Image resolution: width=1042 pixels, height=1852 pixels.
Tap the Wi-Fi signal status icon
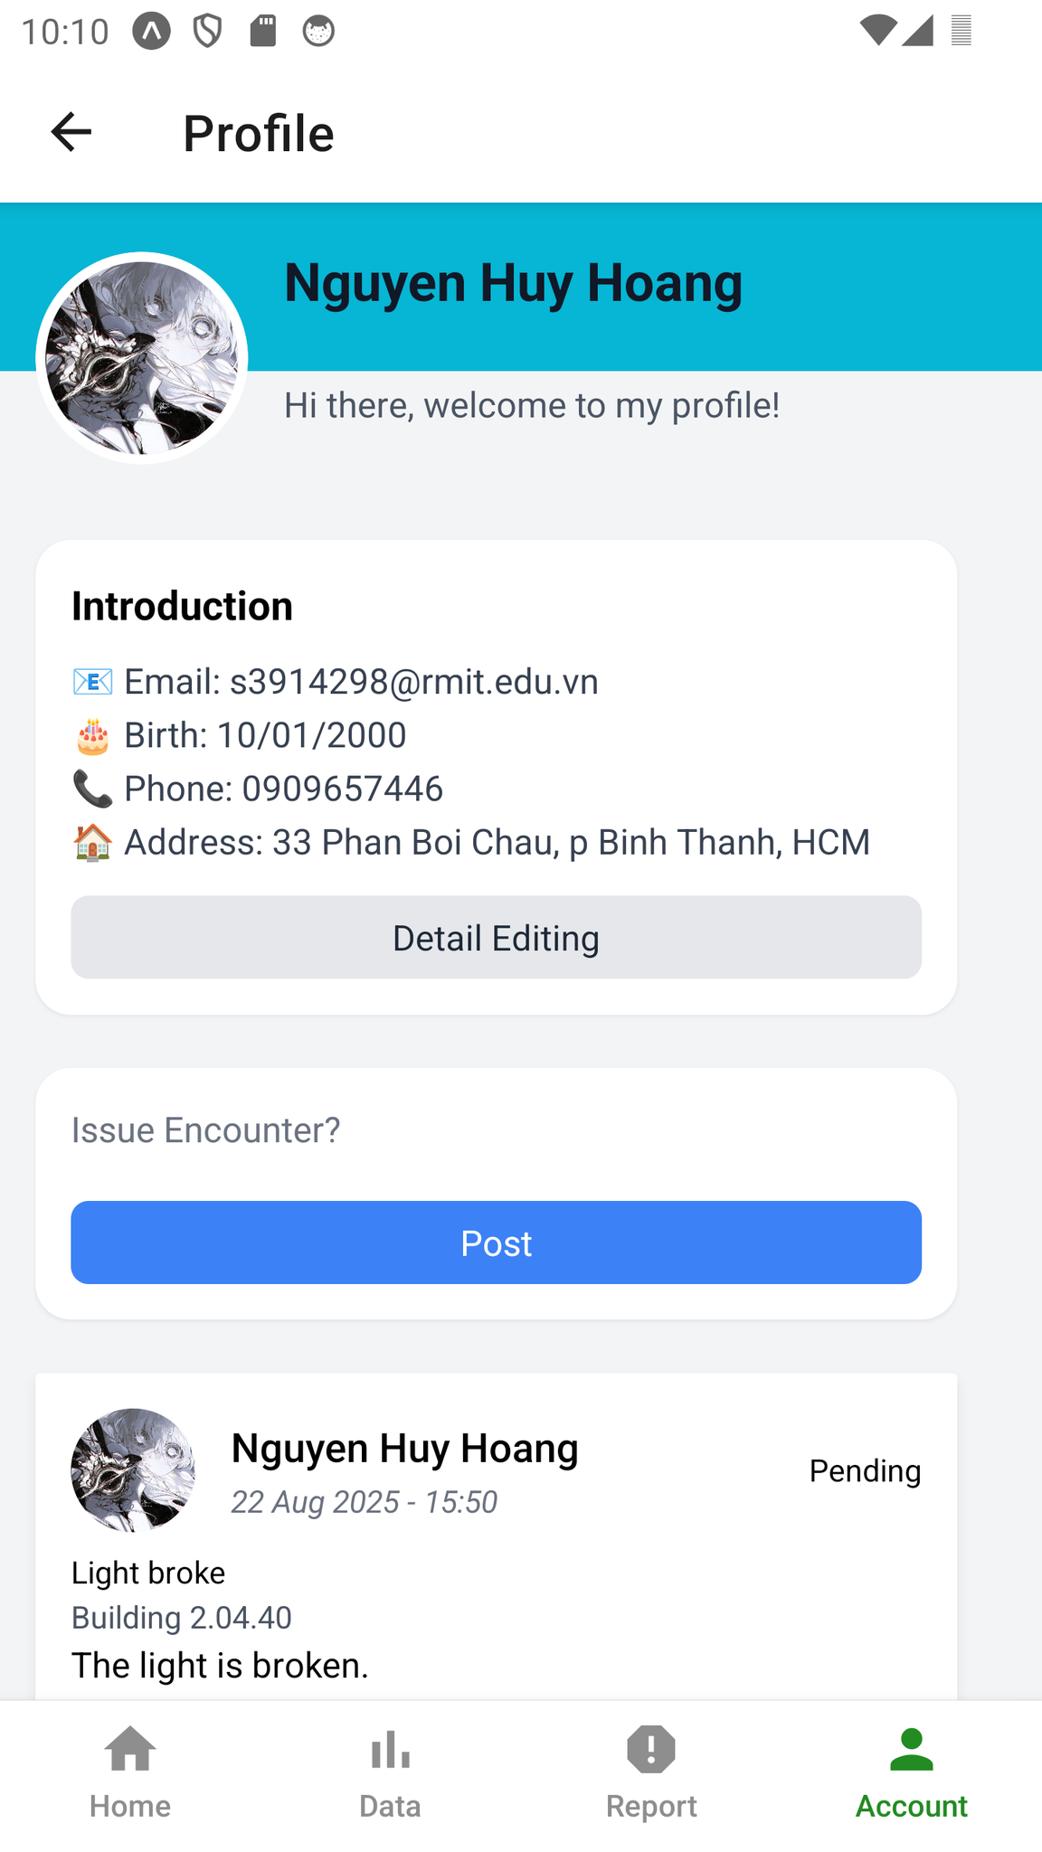[x=877, y=31]
